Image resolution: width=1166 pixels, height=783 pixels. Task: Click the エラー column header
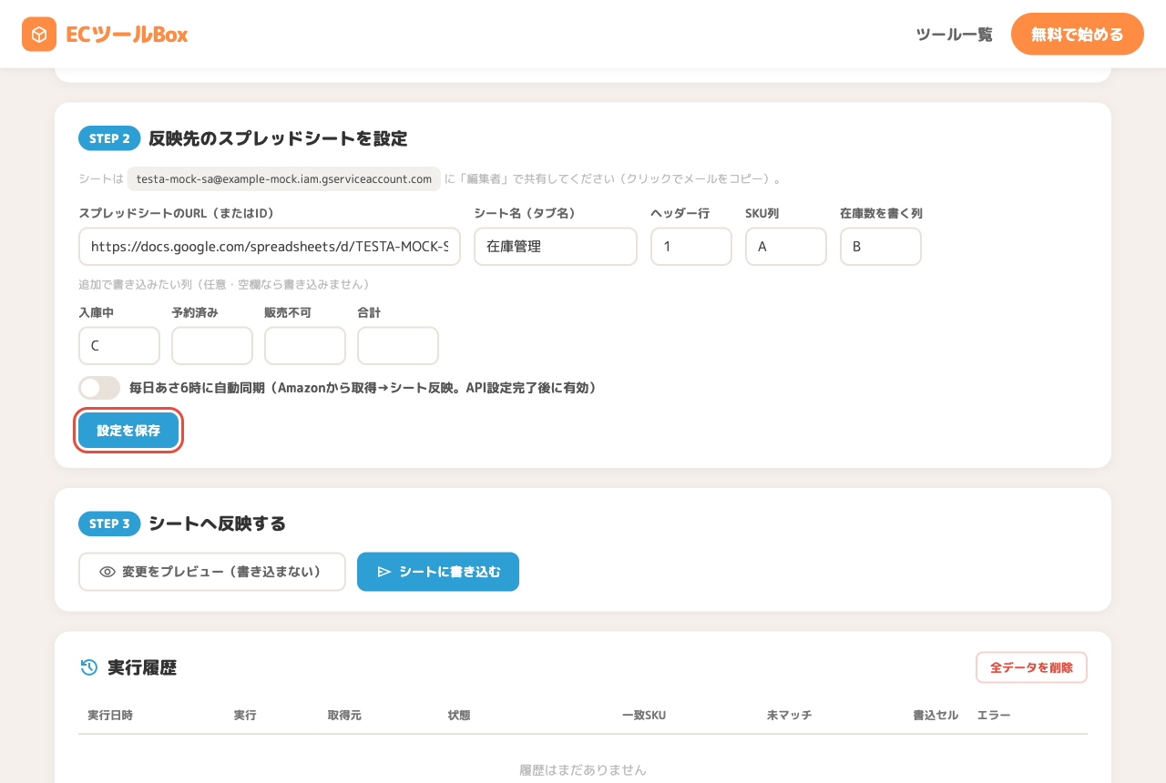[994, 716]
